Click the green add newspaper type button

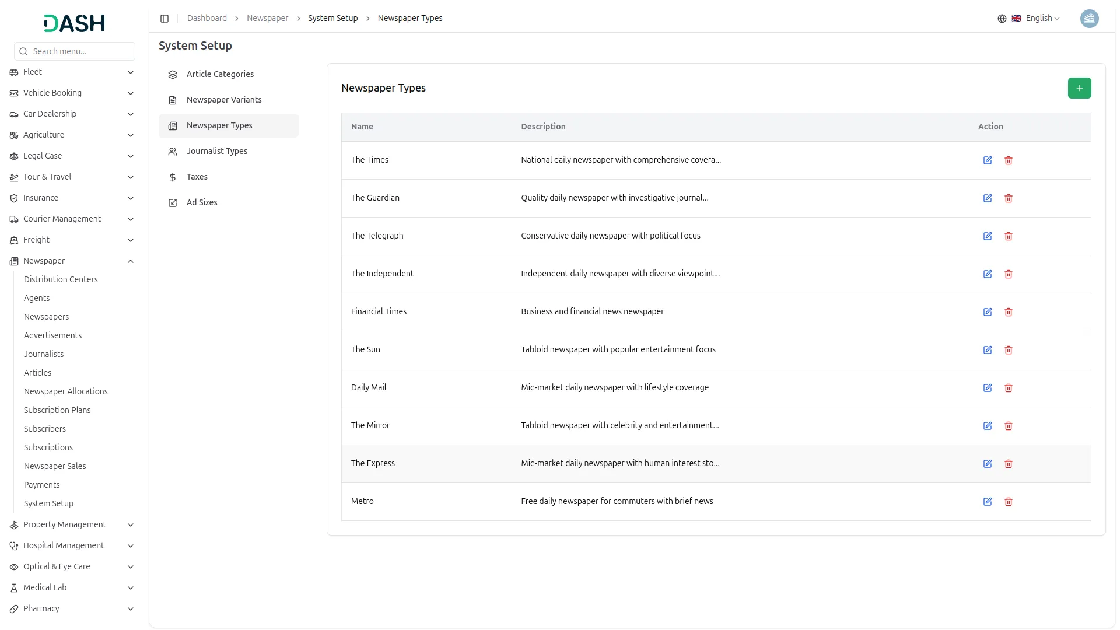point(1079,88)
